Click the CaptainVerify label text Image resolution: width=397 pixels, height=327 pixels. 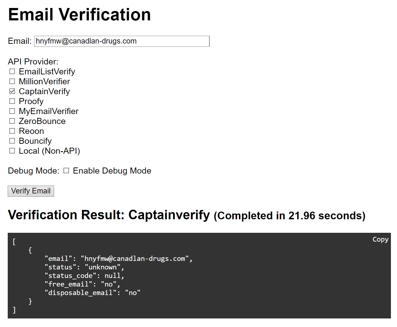pos(44,91)
